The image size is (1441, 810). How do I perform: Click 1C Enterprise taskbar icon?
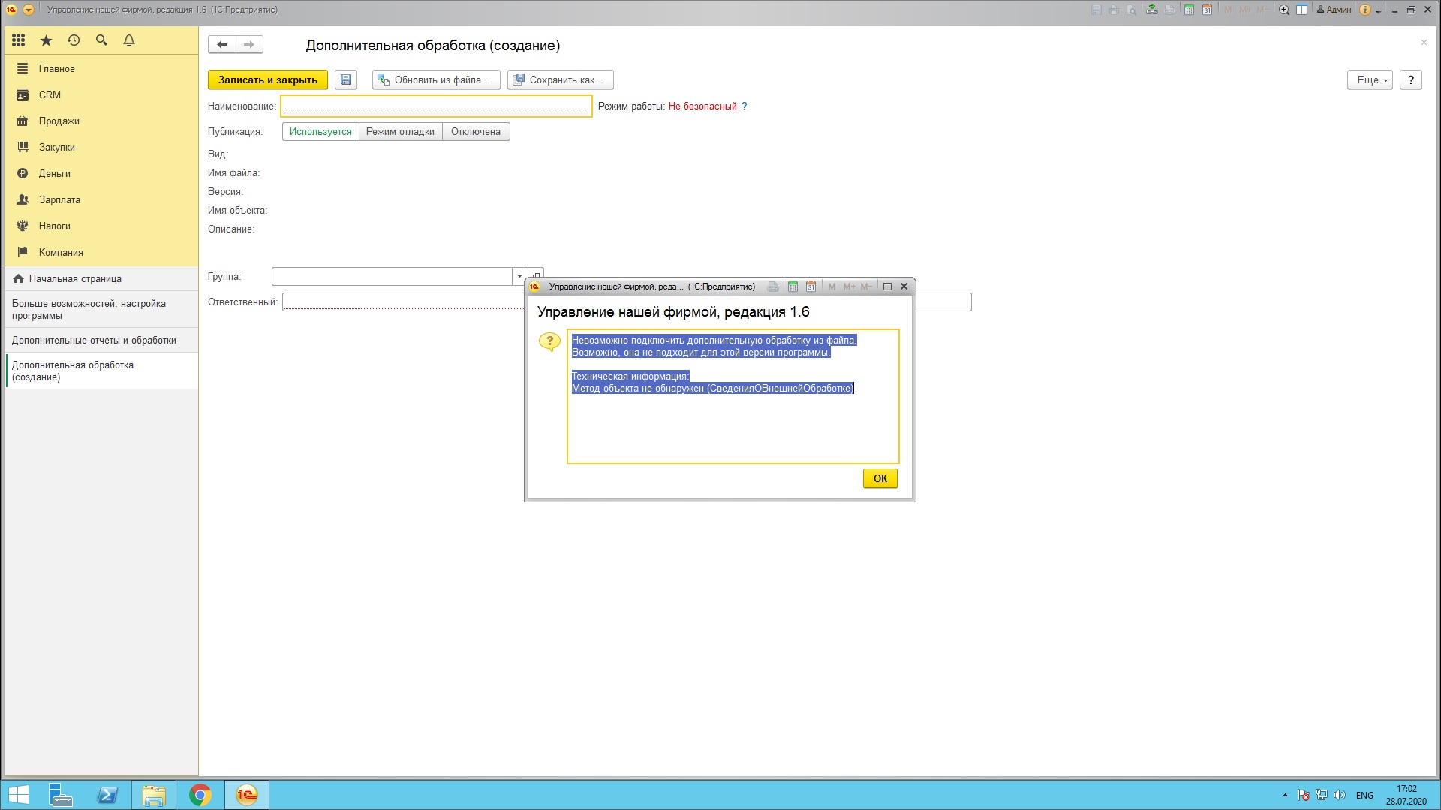[247, 795]
